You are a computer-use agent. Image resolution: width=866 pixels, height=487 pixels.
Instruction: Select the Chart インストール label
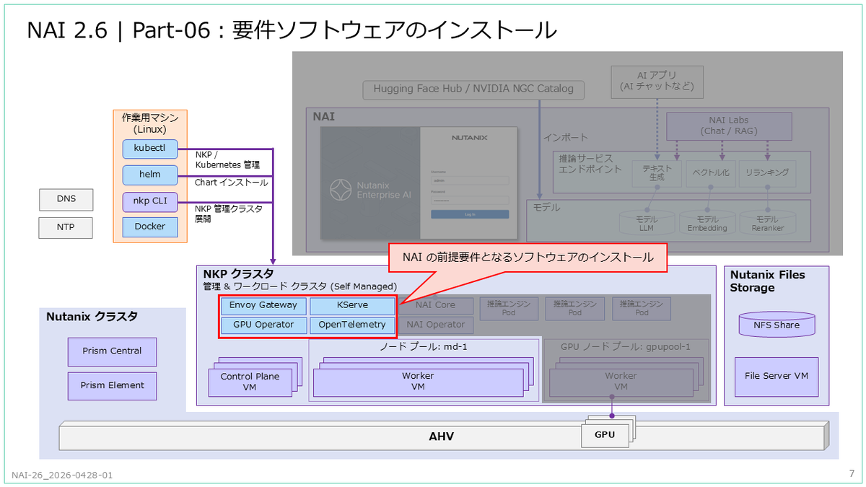point(231,183)
